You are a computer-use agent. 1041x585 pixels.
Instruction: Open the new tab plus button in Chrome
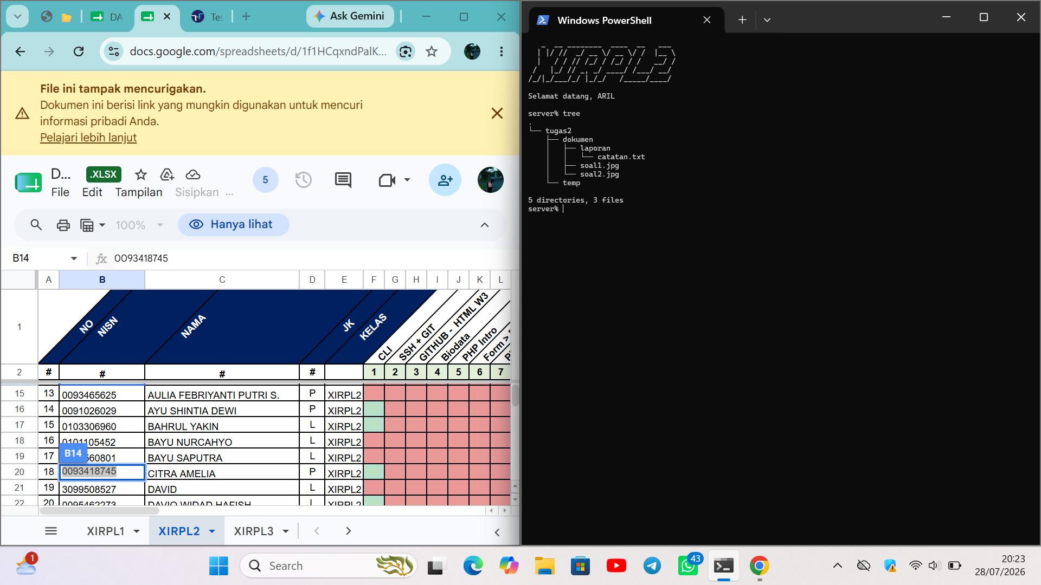(x=246, y=16)
